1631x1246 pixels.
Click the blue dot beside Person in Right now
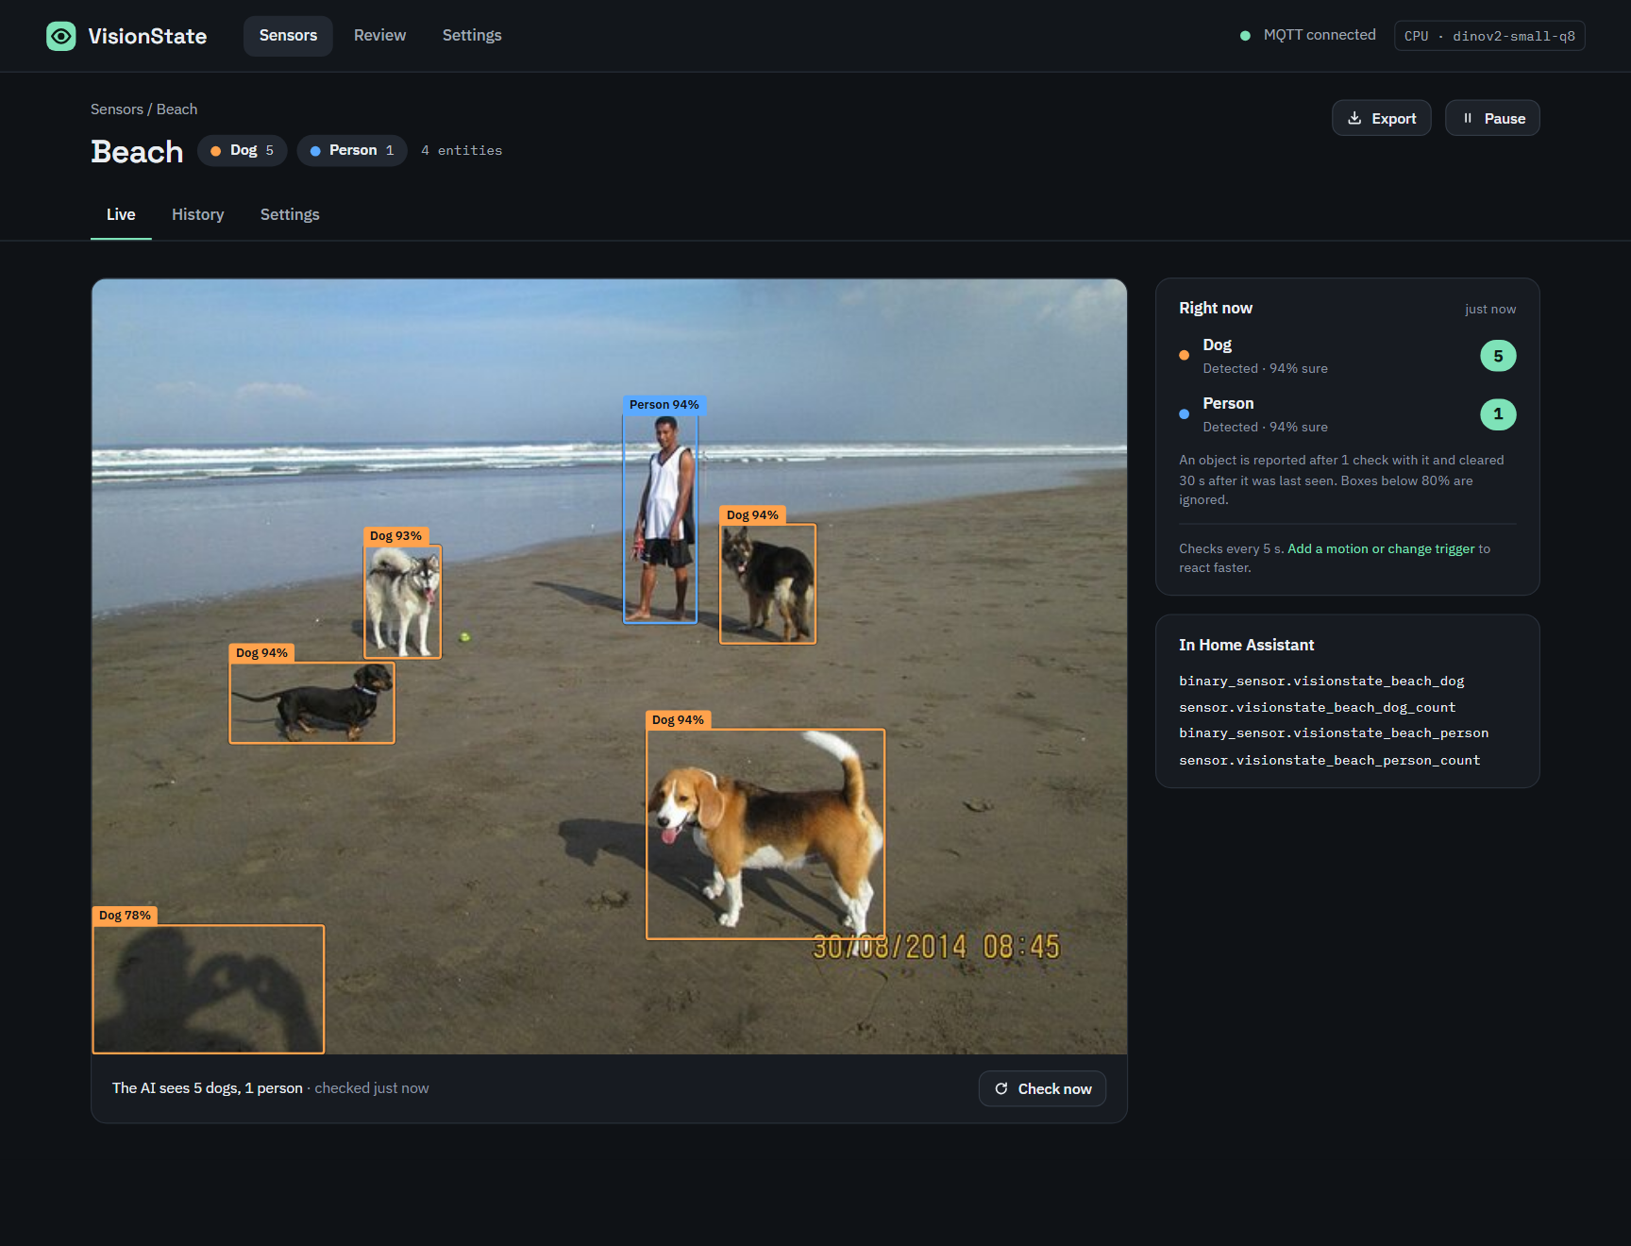[1184, 414]
